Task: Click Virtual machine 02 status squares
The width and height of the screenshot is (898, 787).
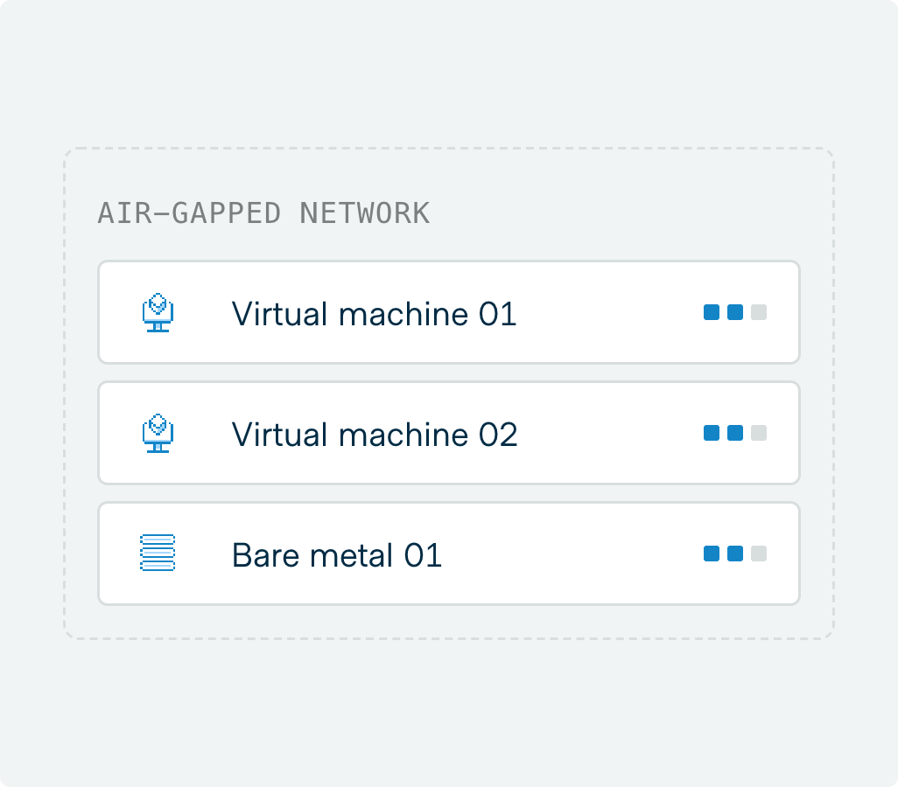Action: pyautogui.click(x=735, y=433)
